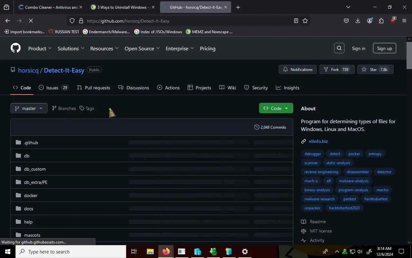The image size is (412, 258).
Task: Open the Firefox View icon at top left
Action: click(x=6, y=7)
